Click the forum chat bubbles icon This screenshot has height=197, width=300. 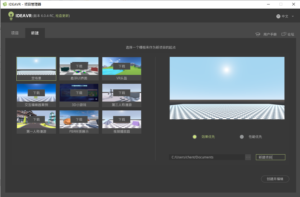[284, 34]
